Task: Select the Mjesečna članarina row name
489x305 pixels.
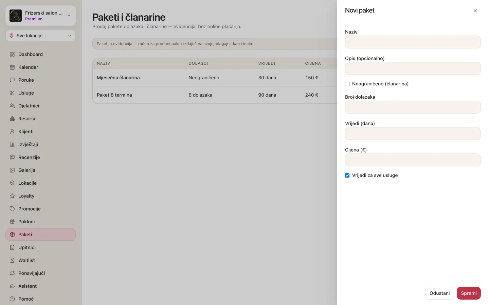Action: click(x=118, y=78)
